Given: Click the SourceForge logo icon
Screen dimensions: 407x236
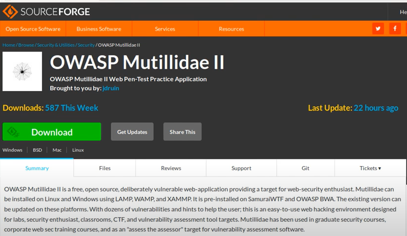Looking at the screenshot, I should tap(10, 11).
